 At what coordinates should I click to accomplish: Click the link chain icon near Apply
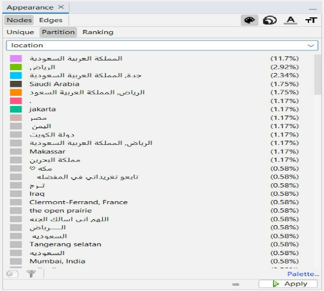[235, 284]
